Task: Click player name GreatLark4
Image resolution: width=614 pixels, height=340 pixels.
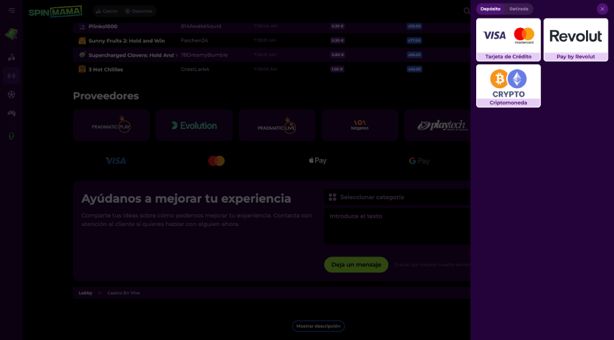Action: tap(195, 70)
